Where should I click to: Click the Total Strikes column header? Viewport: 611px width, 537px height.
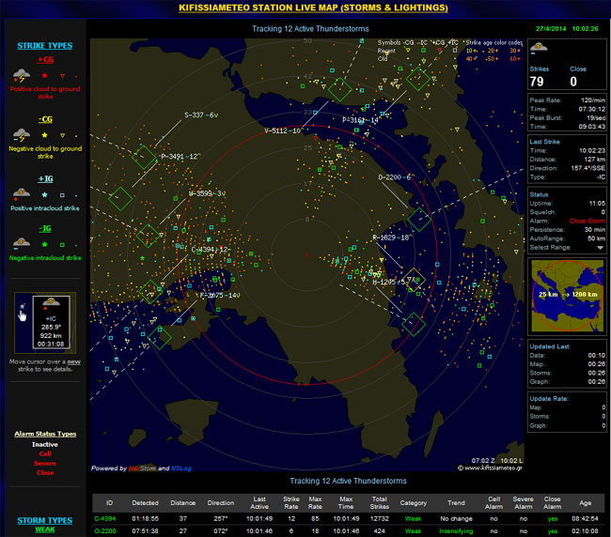click(378, 502)
